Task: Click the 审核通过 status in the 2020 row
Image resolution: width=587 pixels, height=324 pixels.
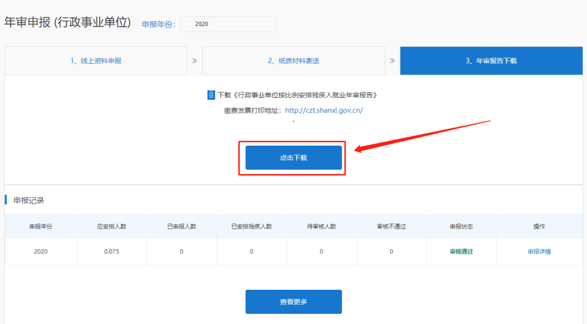Action: click(461, 252)
